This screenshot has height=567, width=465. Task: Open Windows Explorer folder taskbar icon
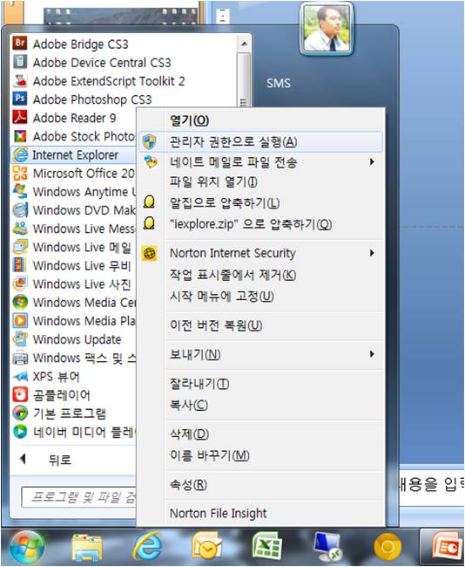(x=87, y=548)
